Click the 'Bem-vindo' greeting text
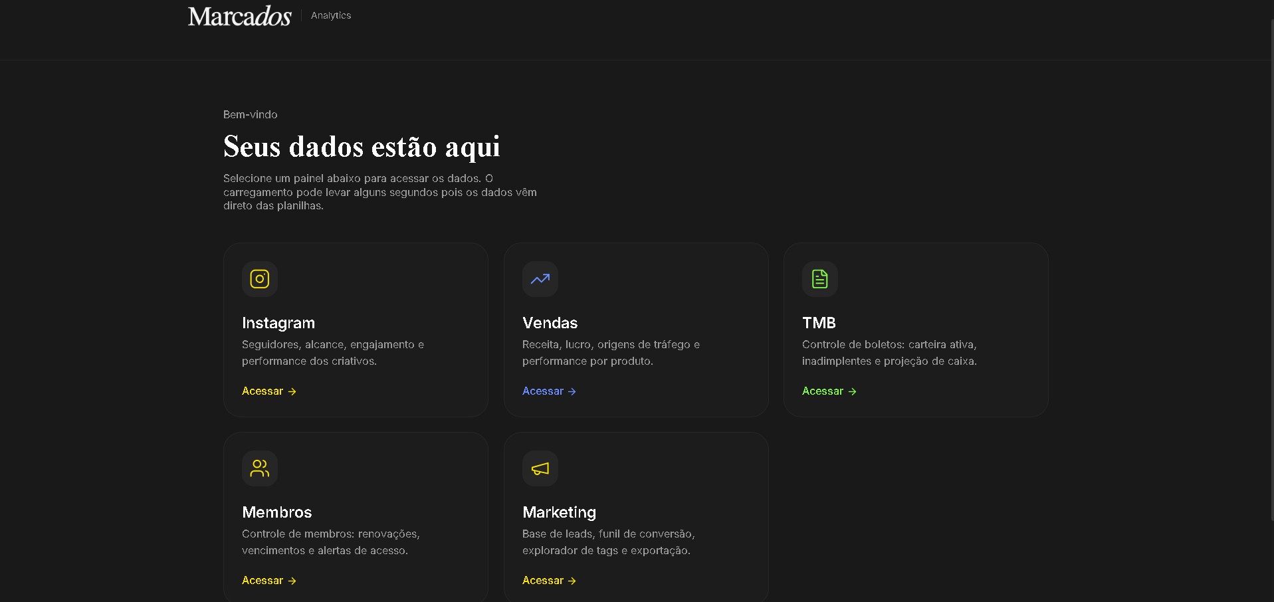The height and width of the screenshot is (602, 1274). tap(251, 114)
